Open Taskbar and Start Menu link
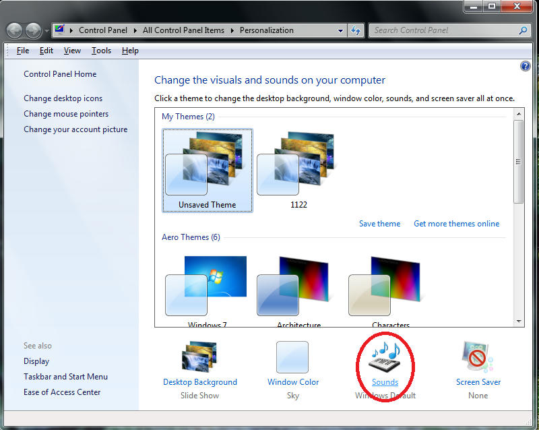The height and width of the screenshot is (430, 539). pyautogui.click(x=65, y=377)
